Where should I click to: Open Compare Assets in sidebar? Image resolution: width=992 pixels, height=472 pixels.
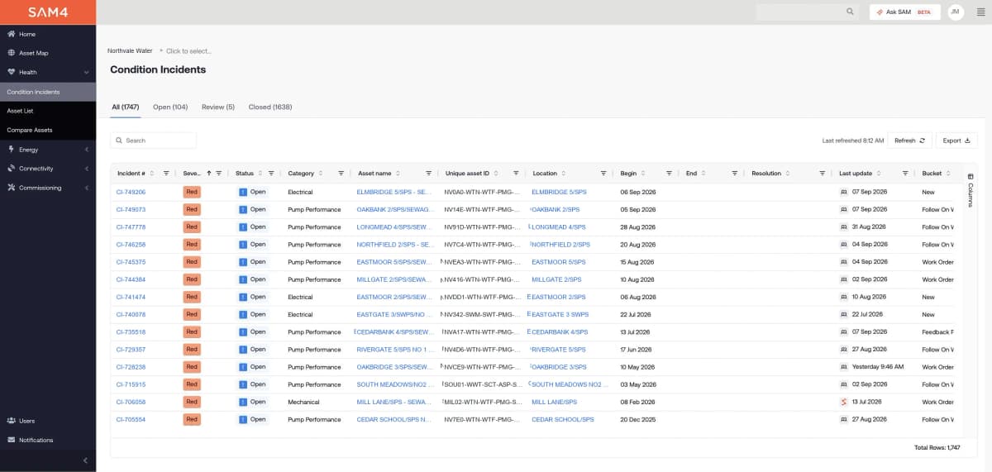pos(30,130)
